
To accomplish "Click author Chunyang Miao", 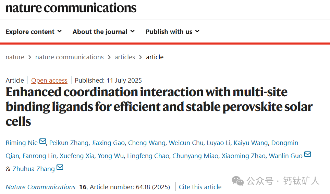I will (195, 156).
